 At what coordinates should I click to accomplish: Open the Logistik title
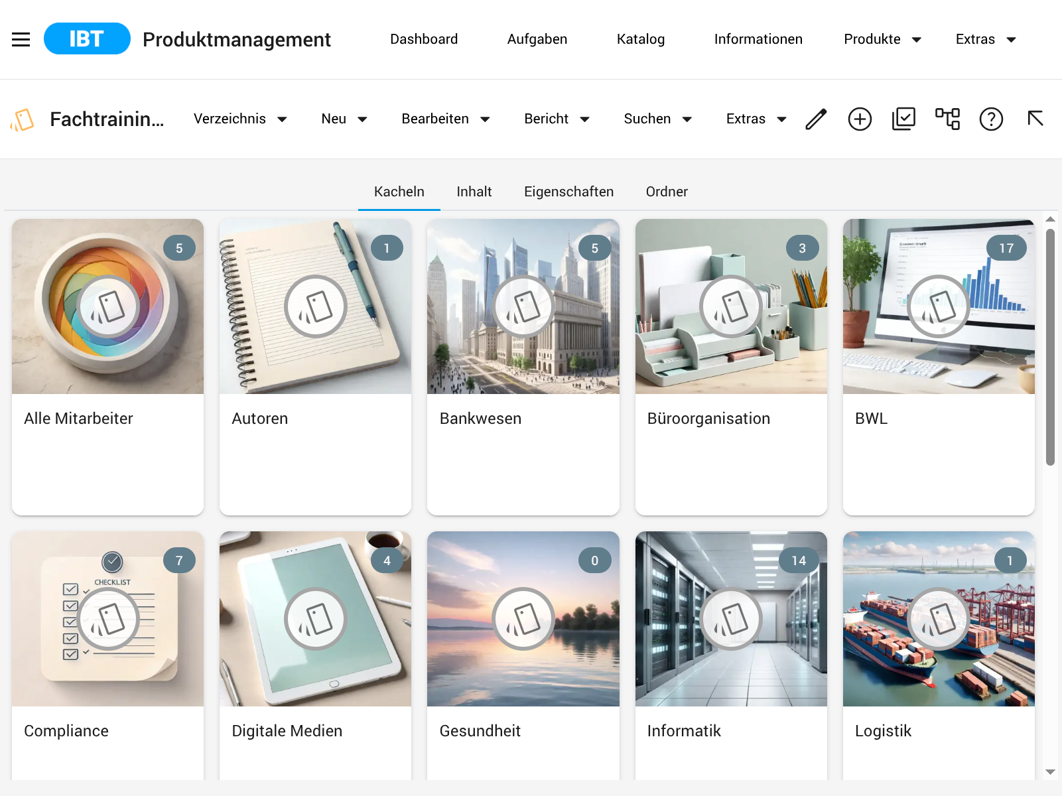[x=883, y=731]
